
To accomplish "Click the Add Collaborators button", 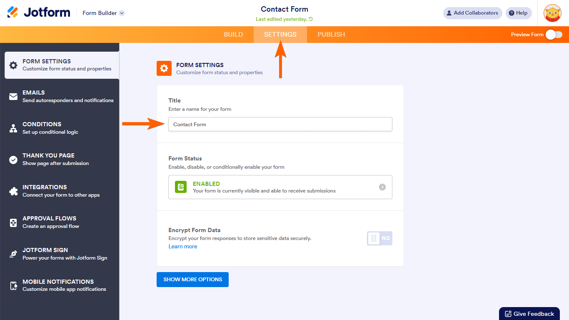I will (472, 13).
